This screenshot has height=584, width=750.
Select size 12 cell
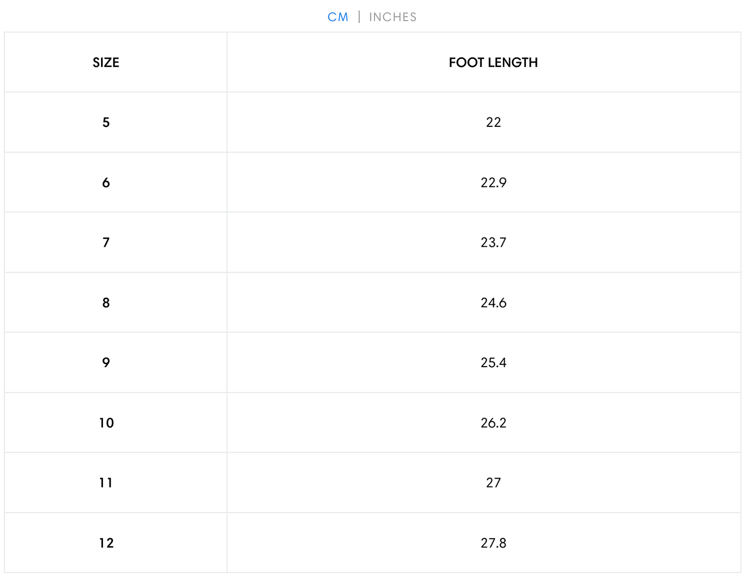[x=106, y=543]
